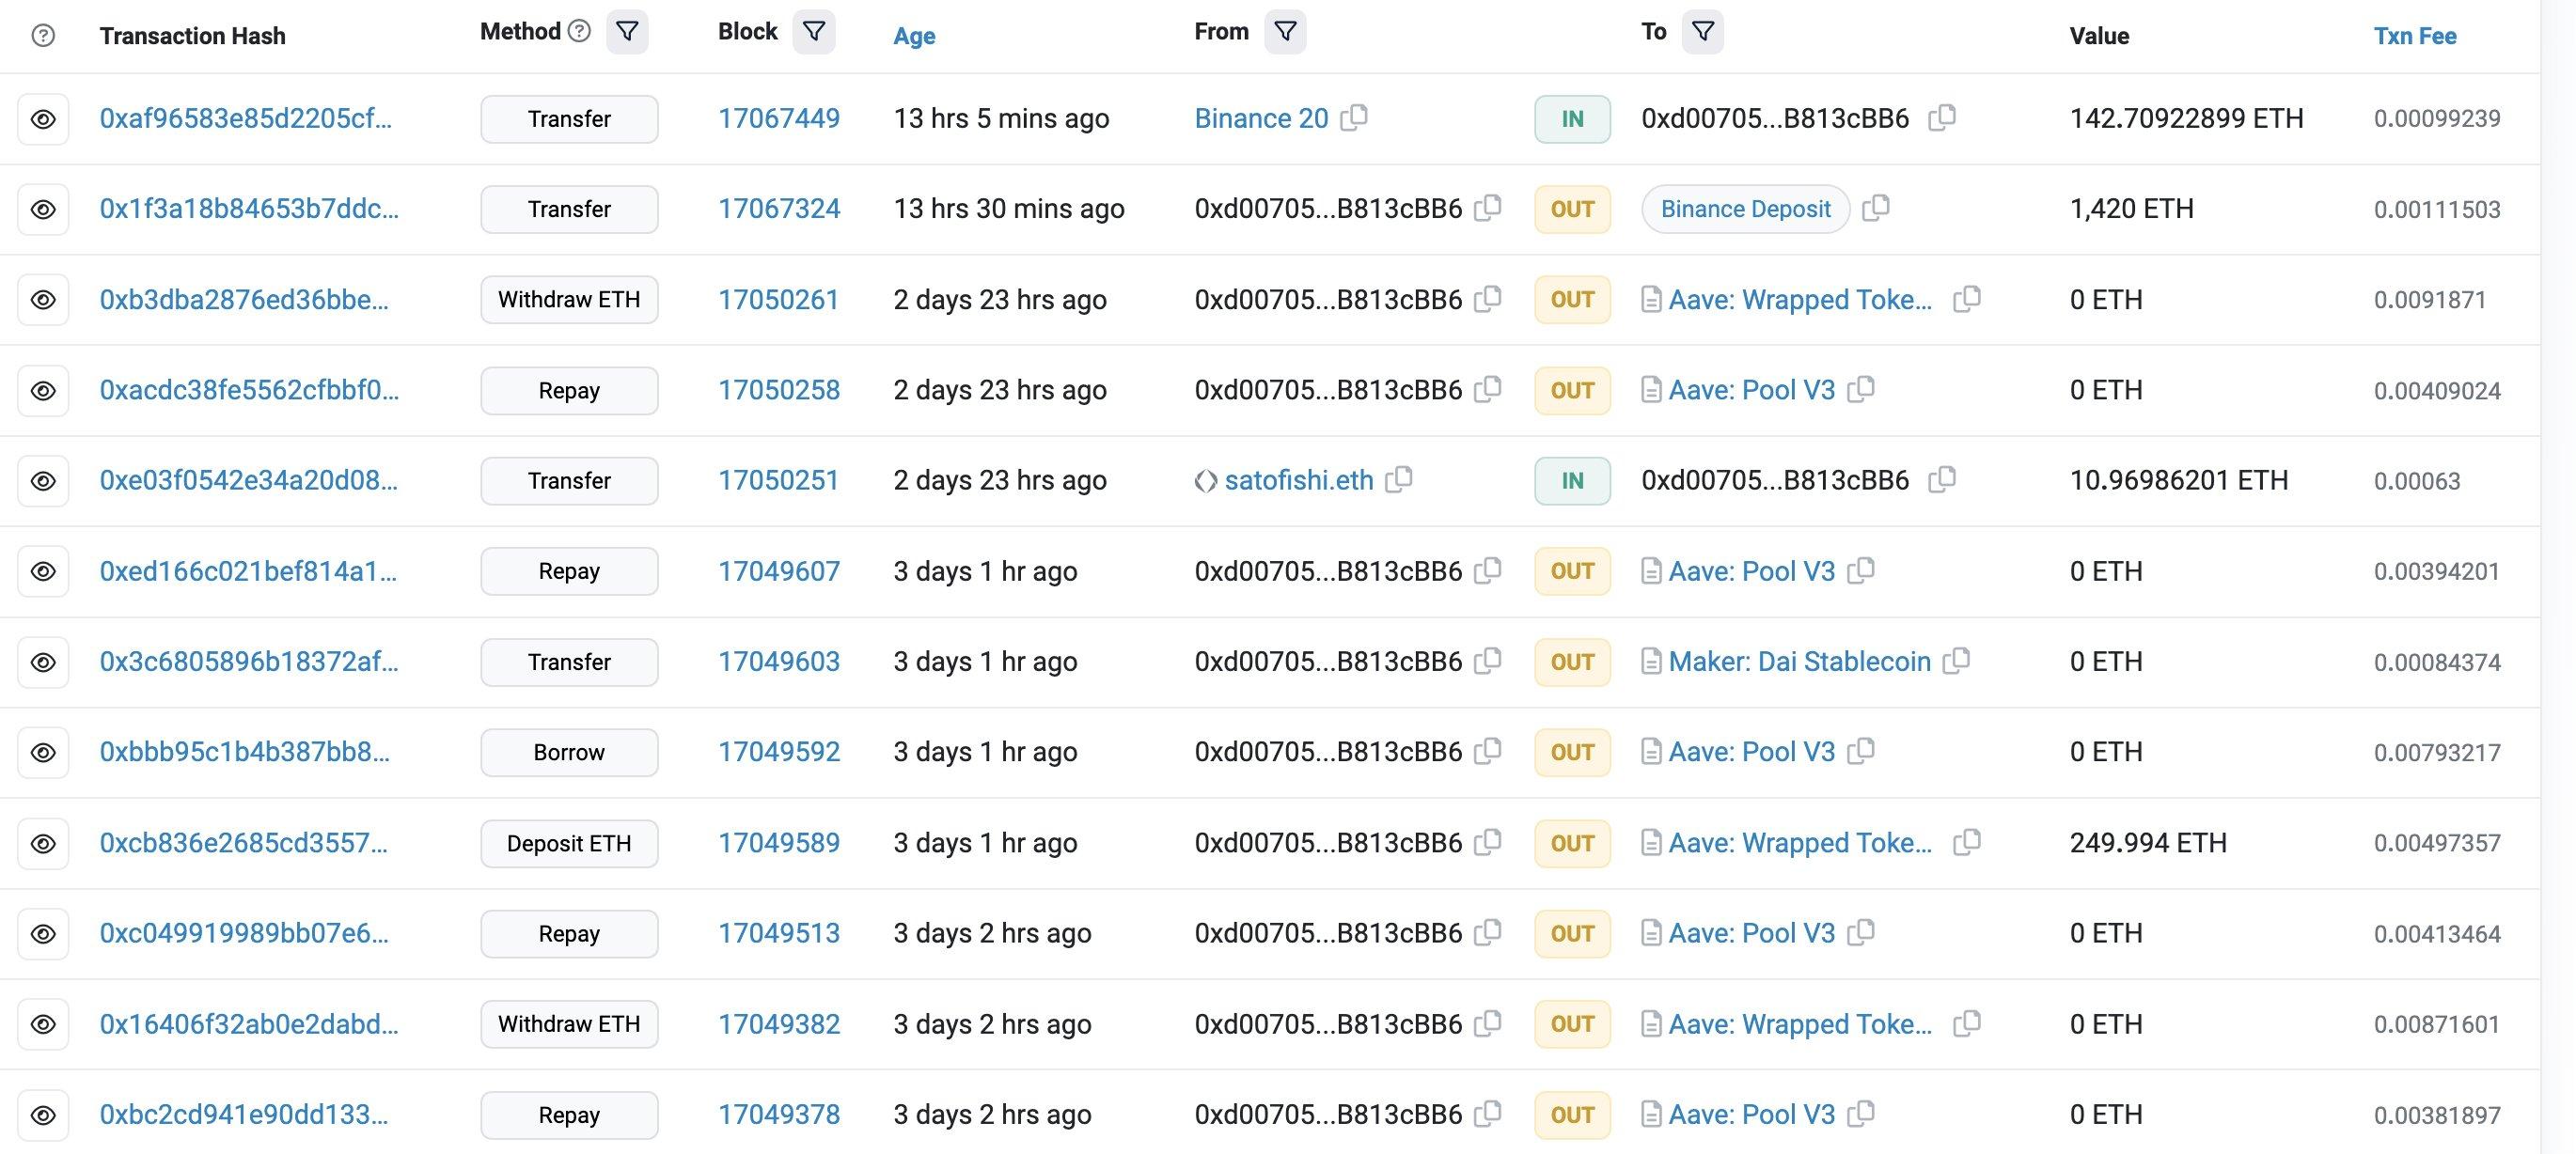The width and height of the screenshot is (2576, 1154).
Task: Switch Age column to timestamp display
Action: (x=913, y=36)
